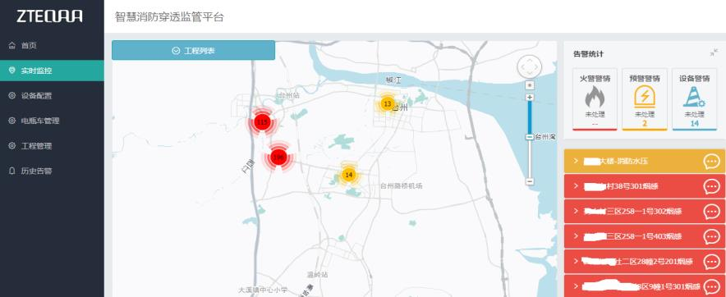Click the map zoom-in plus button
This screenshot has width=726, height=297.
click(531, 97)
